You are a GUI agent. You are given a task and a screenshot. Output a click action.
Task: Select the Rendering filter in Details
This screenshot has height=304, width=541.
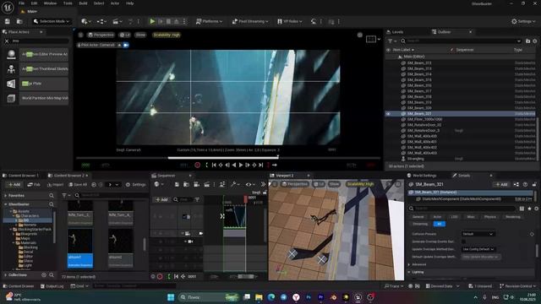point(513,217)
